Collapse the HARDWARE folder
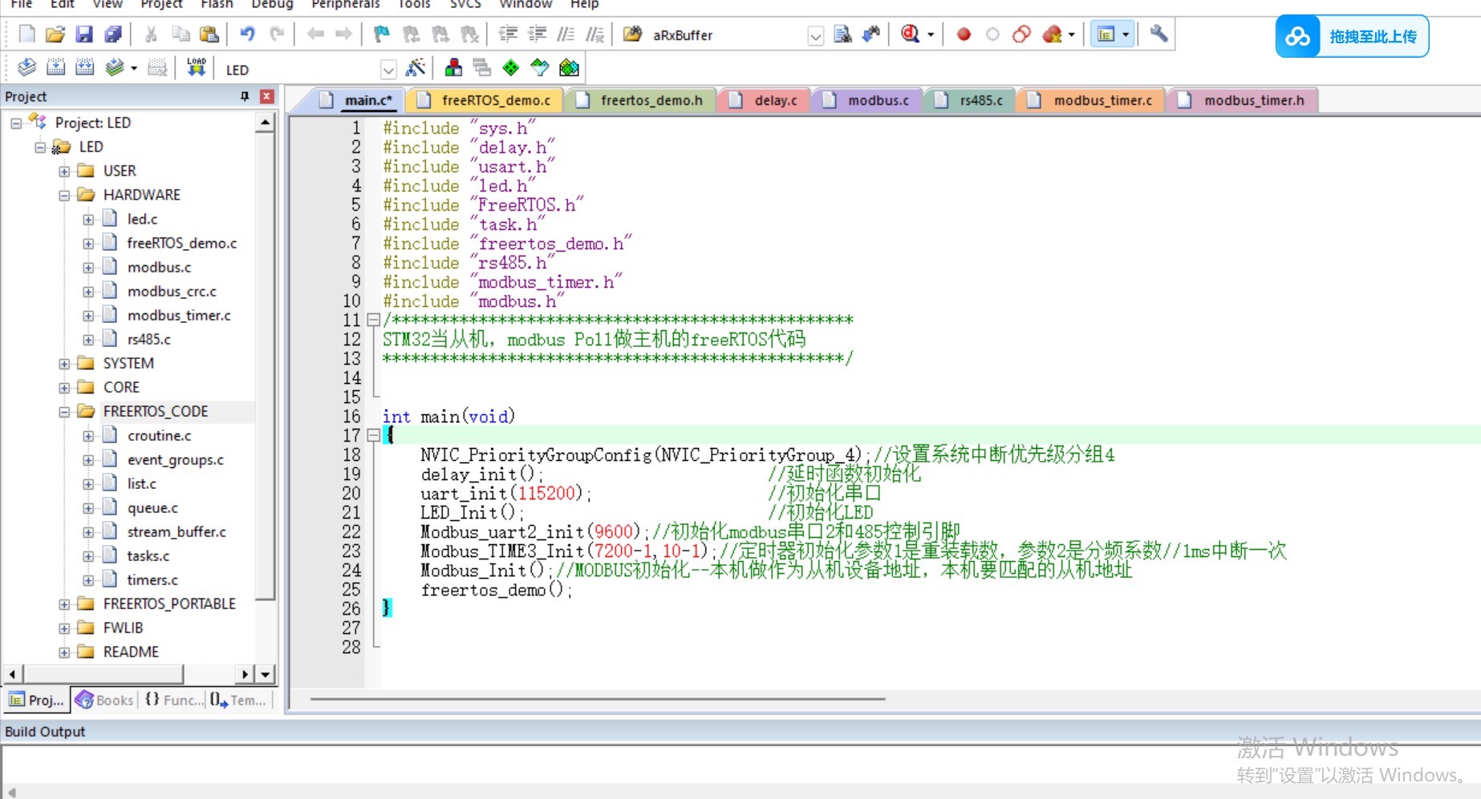Viewport: 1481px width, 799px height. click(x=64, y=196)
